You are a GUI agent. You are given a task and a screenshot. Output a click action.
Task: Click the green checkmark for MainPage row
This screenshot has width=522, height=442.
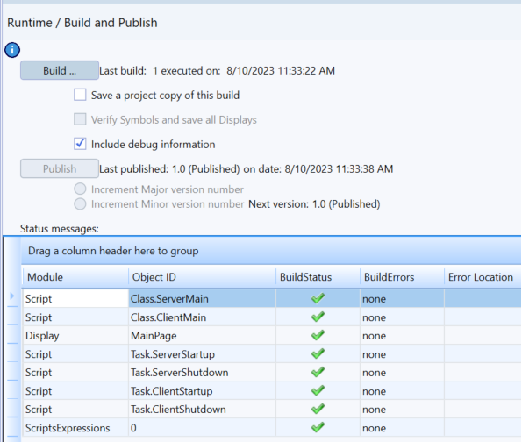(x=318, y=335)
